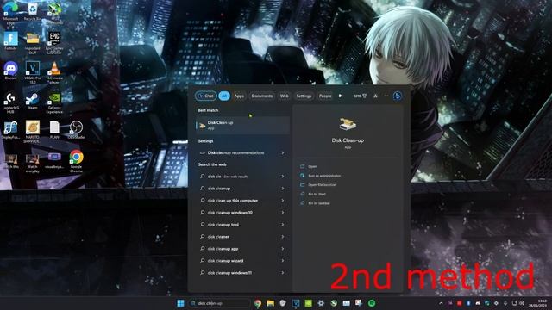Select the Important Stuff folder on desktop

33,43
